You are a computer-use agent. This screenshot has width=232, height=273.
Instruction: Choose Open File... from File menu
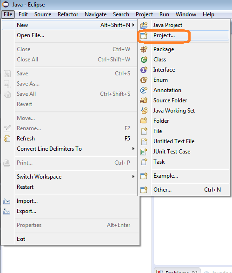coord(69,35)
